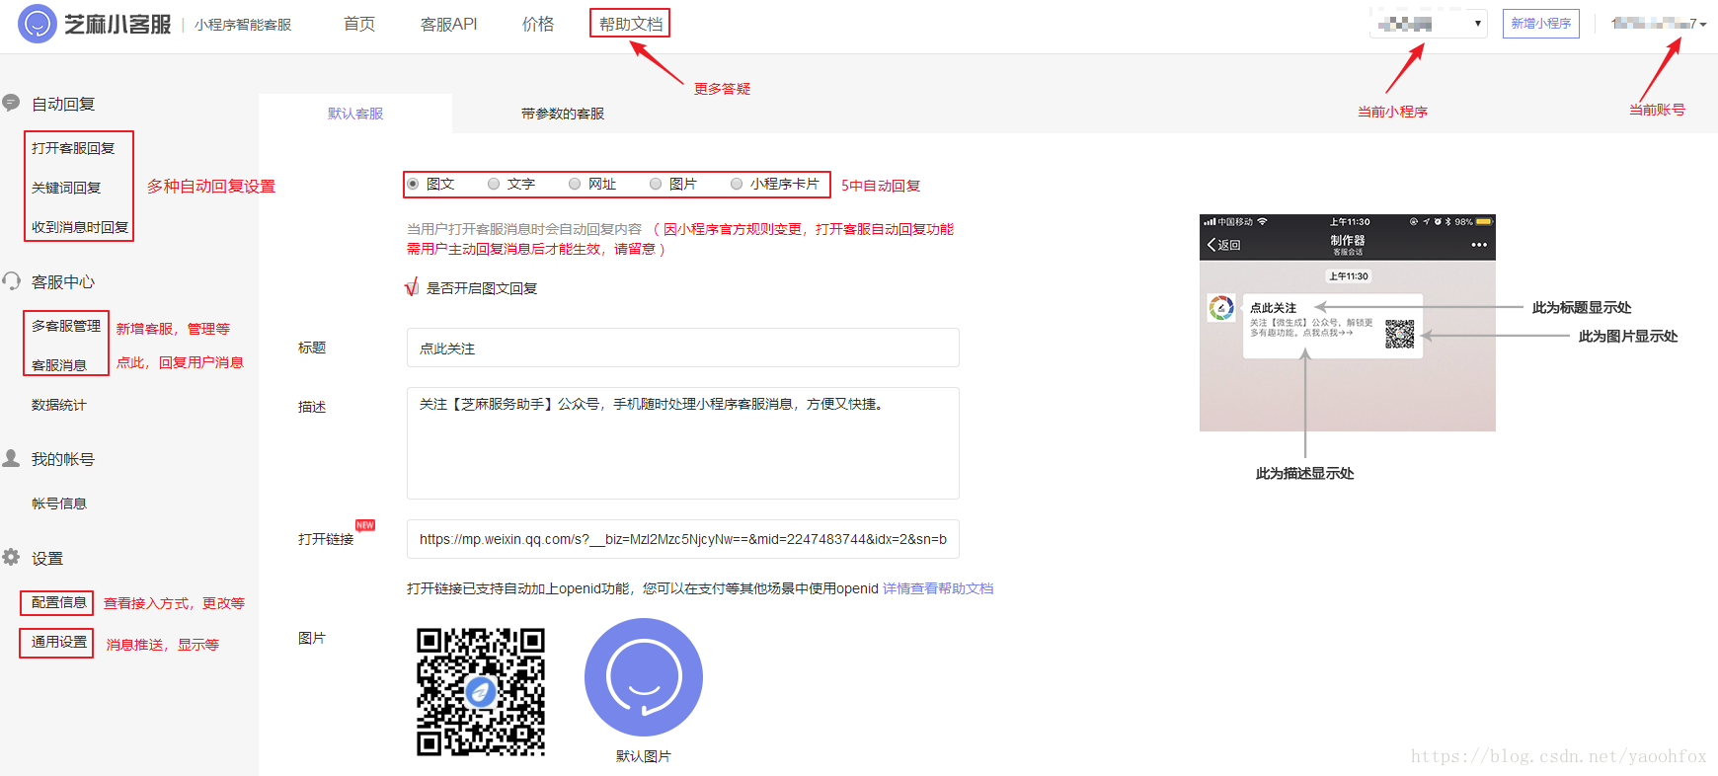
Task: Select the QR code image thumbnail
Action: [x=481, y=692]
